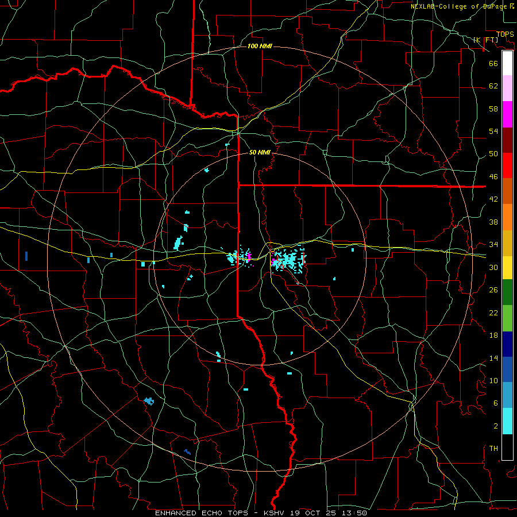Select the 22 legend value
Image resolution: width=517 pixels, height=517 pixels.
point(493,312)
